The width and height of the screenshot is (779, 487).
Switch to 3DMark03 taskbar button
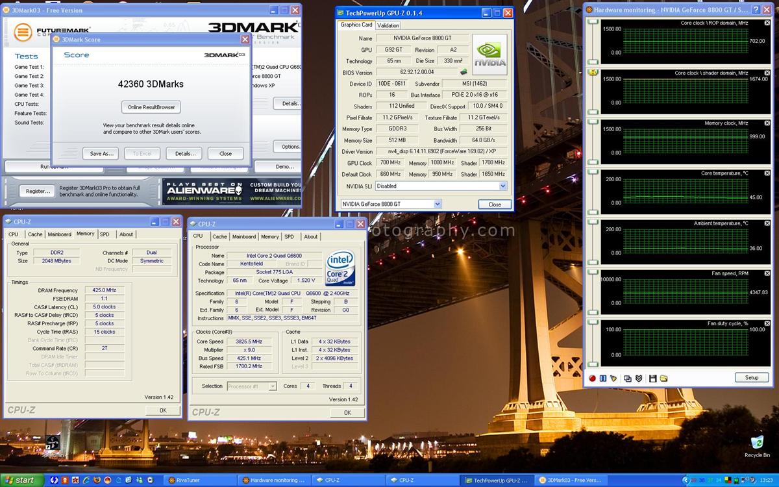(x=573, y=481)
